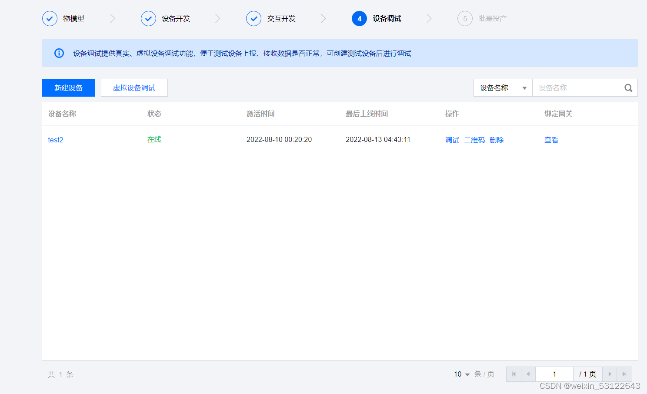647x394 pixels.
Task: Click the 设备开发 step checkmark icon
Action: [x=148, y=19]
